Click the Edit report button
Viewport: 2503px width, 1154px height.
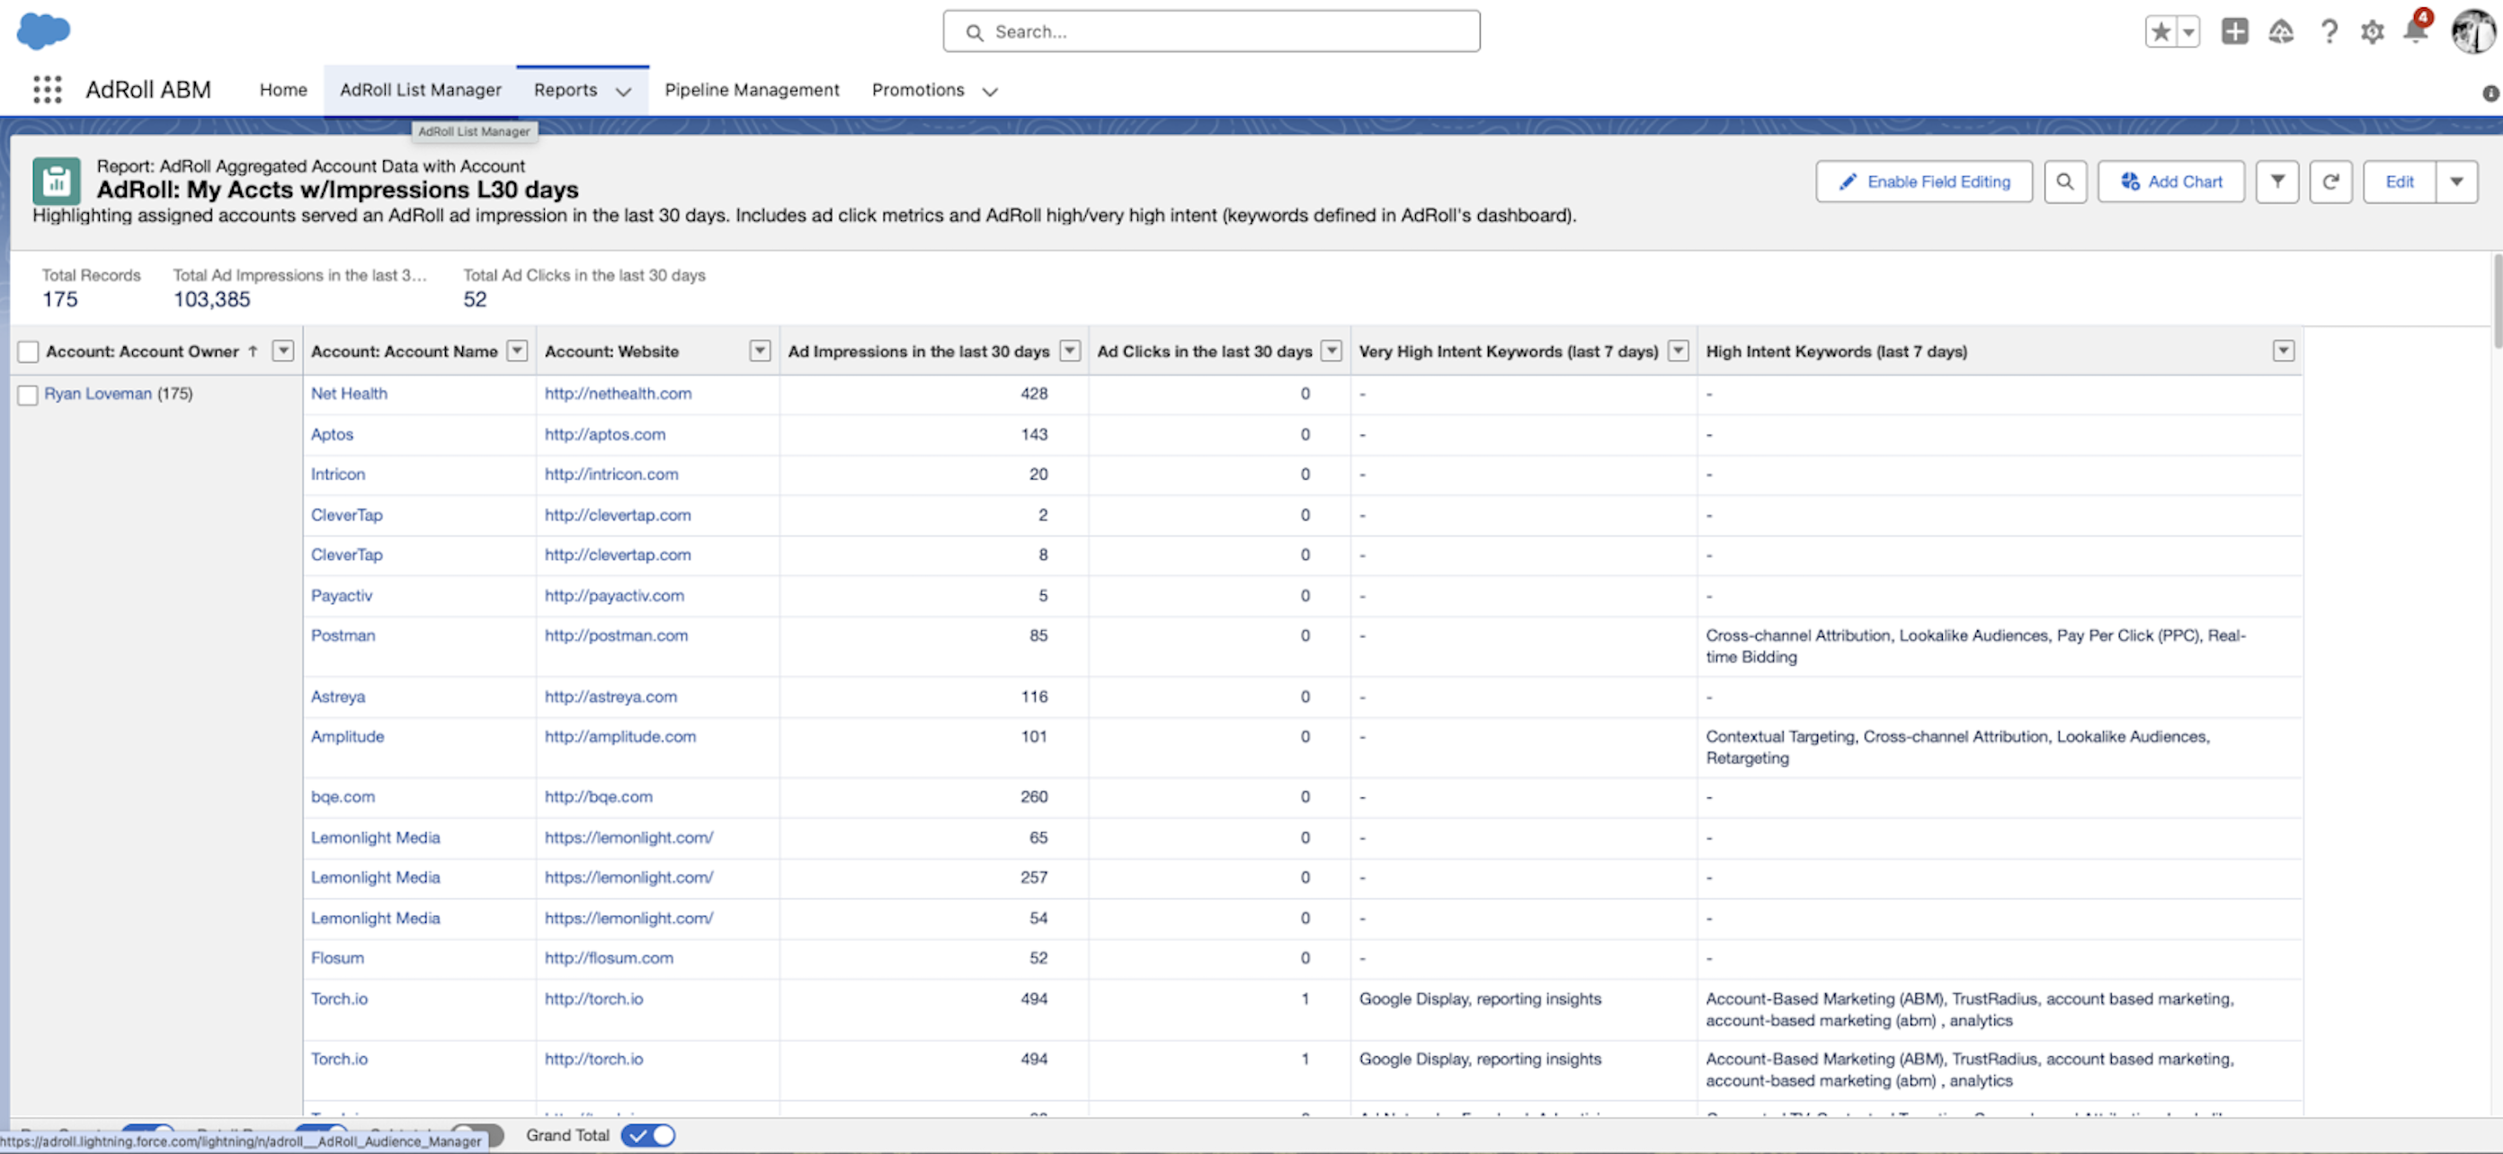point(2399,182)
